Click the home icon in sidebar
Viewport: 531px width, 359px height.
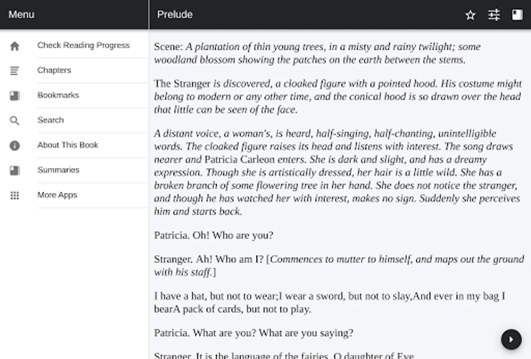[x=15, y=46]
